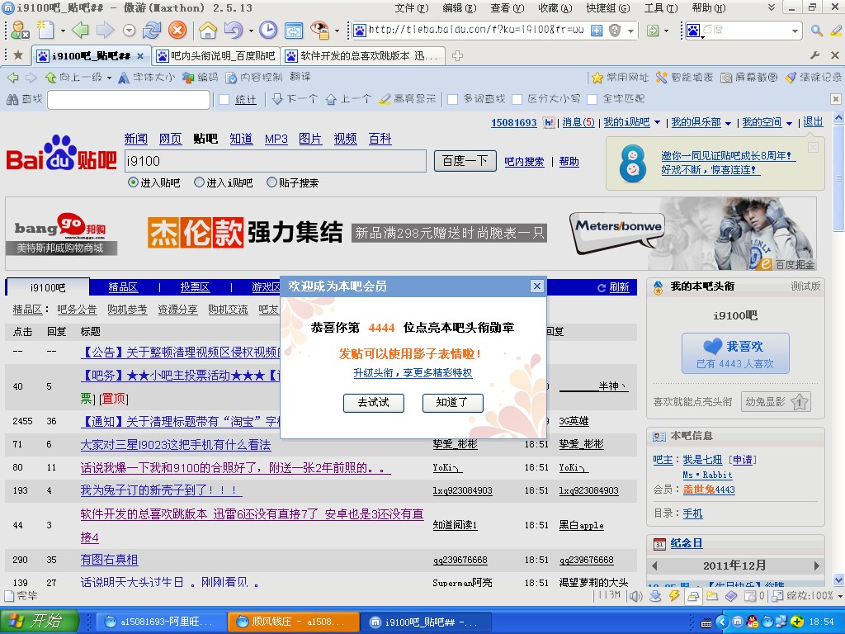Go back with green arrow button
The image size is (845, 634).
tap(80, 30)
